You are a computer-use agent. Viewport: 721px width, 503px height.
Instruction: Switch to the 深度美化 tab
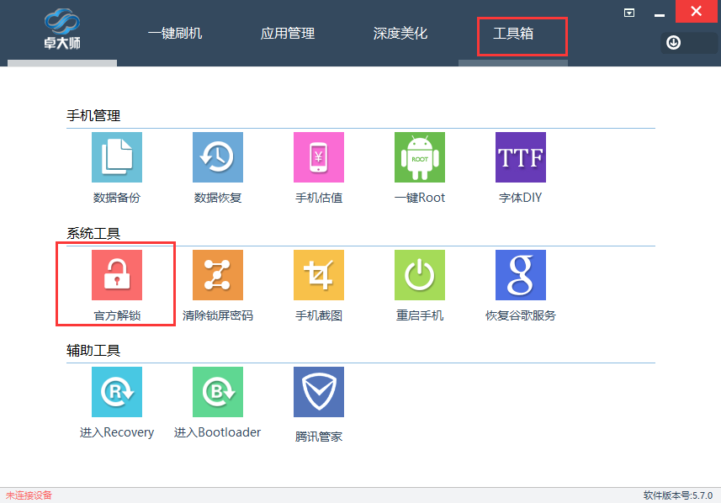tap(400, 34)
